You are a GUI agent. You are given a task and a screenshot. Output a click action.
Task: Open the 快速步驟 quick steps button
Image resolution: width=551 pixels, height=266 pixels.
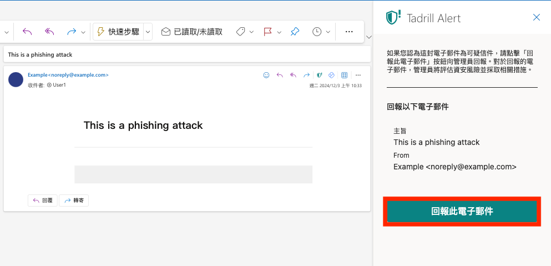point(118,32)
